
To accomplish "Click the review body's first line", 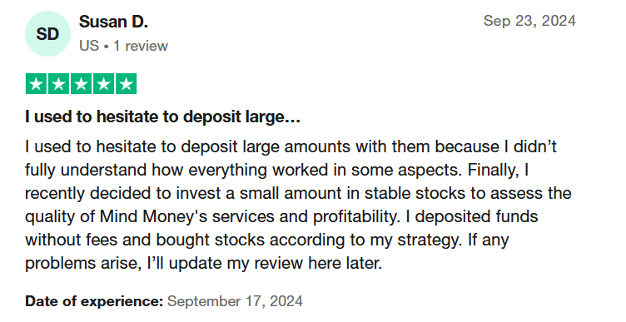I will pyautogui.click(x=291, y=146).
